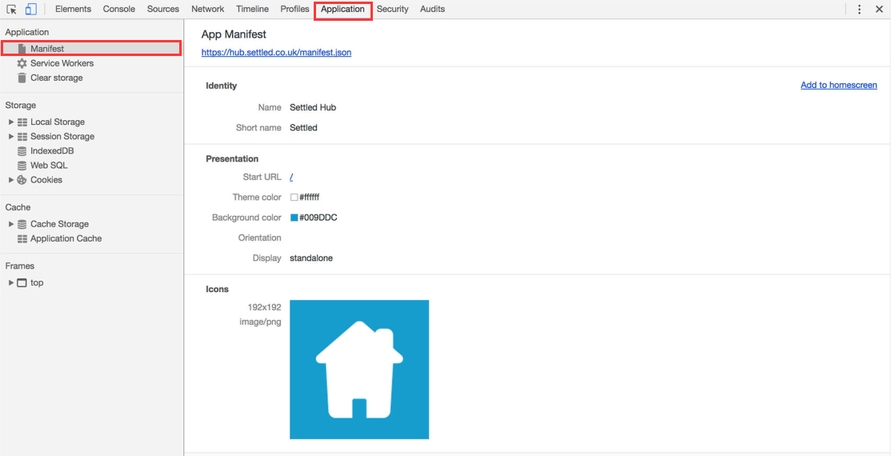Select IndexedDB in the sidebar
The image size is (893, 456).
pos(52,151)
